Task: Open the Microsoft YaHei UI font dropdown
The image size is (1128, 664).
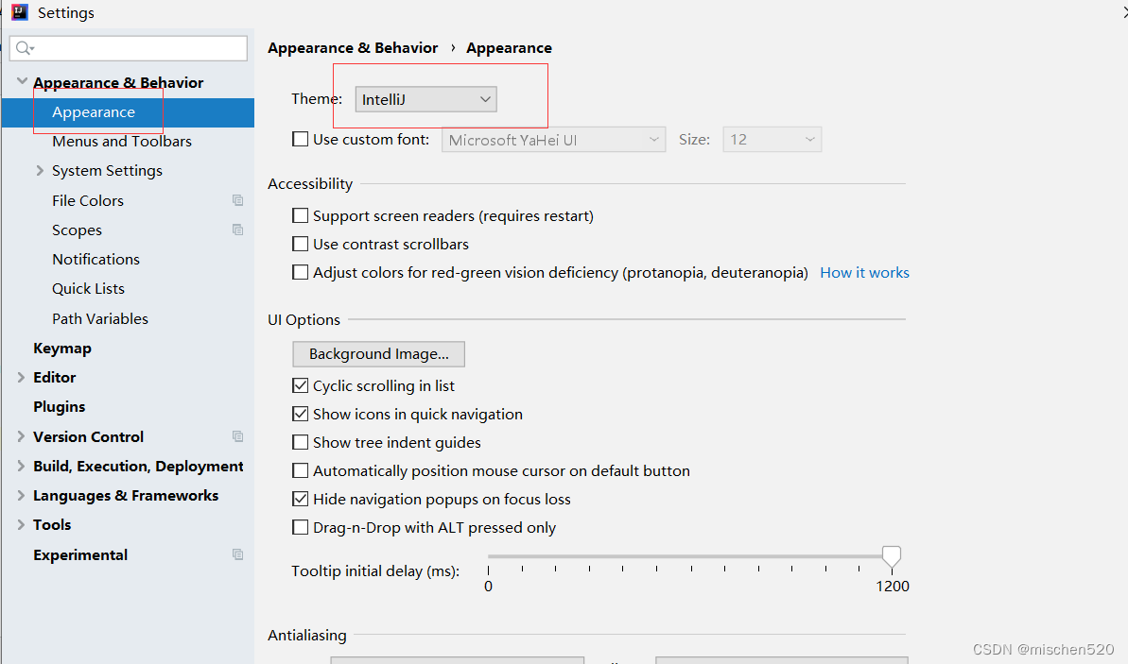Action: pos(553,140)
